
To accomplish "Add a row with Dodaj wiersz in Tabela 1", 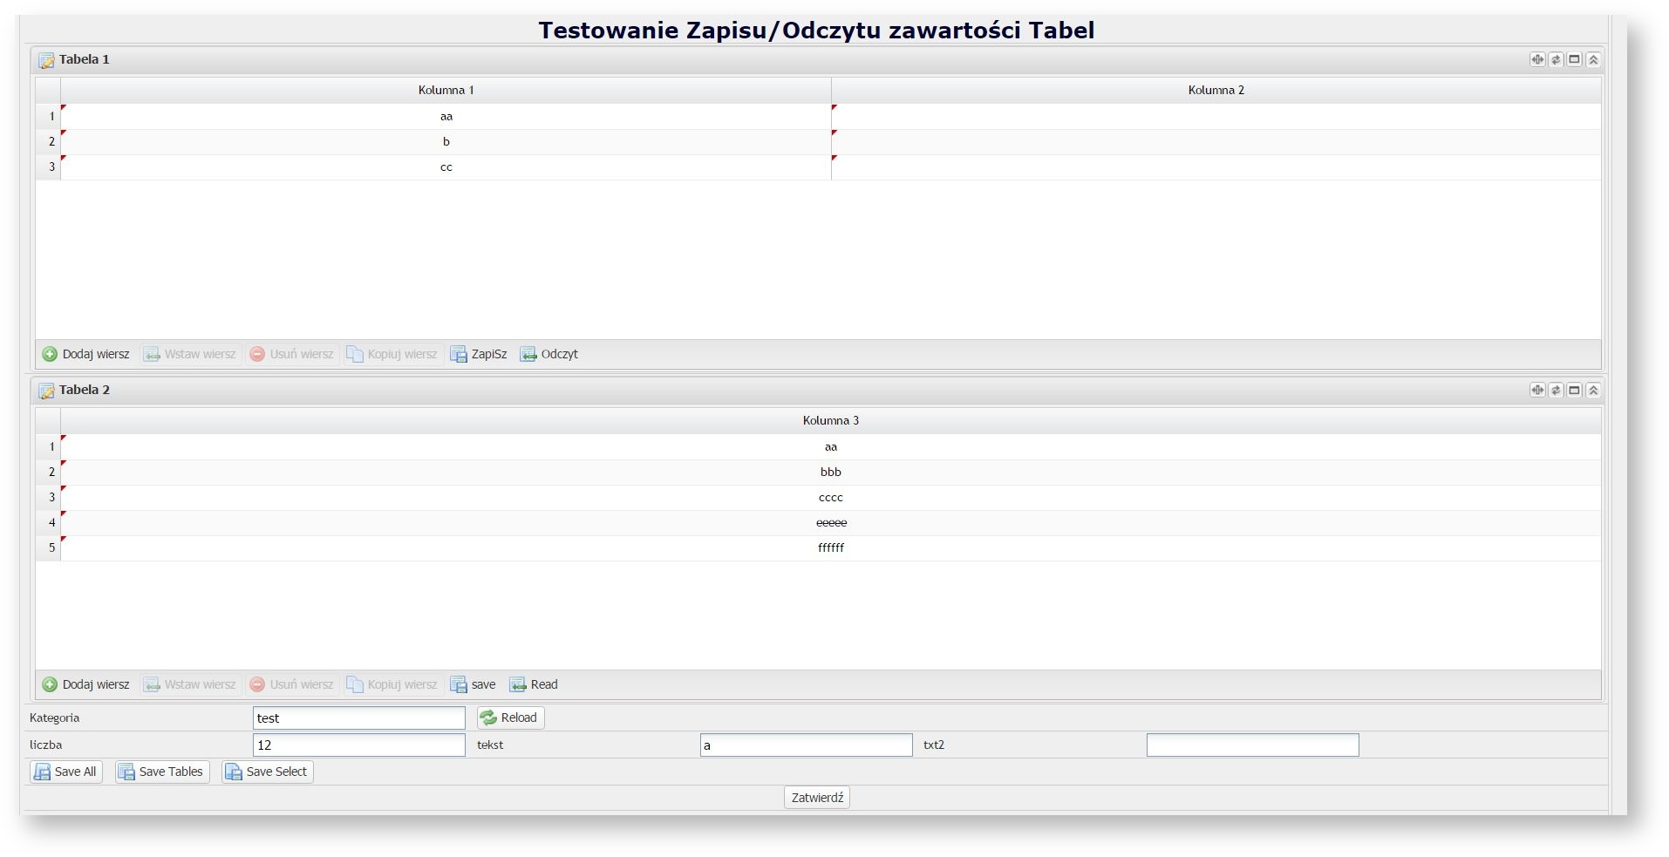I will [x=86, y=354].
